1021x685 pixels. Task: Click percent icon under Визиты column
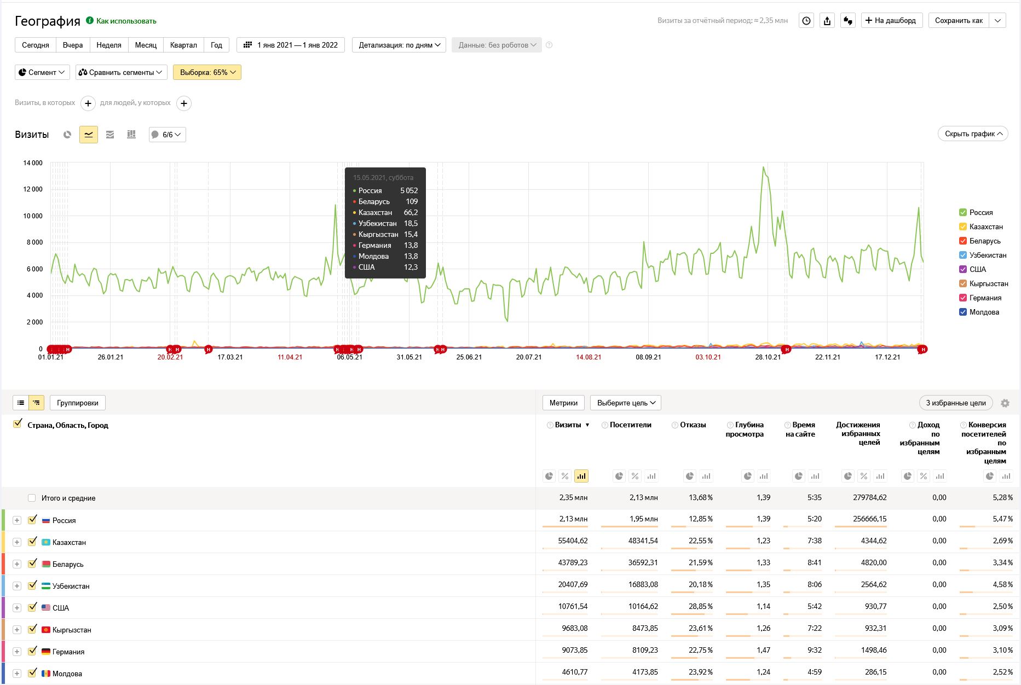click(565, 476)
